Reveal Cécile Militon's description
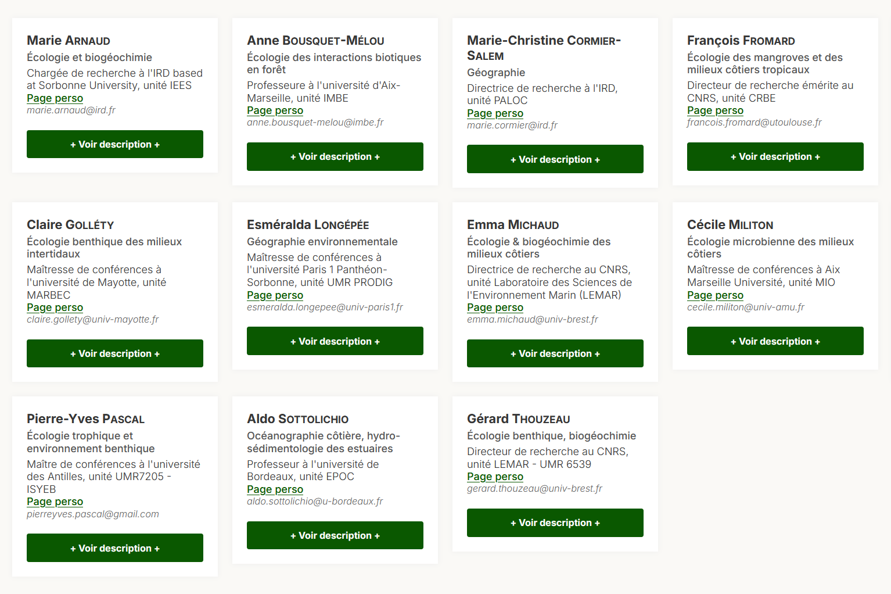The height and width of the screenshot is (594, 891). (x=775, y=341)
